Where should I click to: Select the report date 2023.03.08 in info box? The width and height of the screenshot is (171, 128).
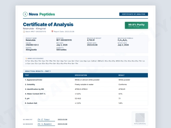pyautogui.click(x=92, y=45)
